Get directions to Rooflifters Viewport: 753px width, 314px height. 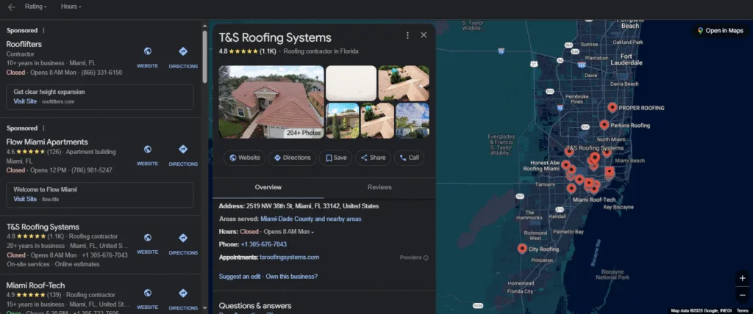tap(183, 51)
